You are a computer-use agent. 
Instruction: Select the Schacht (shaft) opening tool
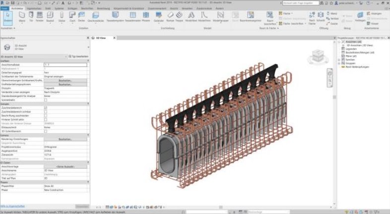[x=321, y=17]
